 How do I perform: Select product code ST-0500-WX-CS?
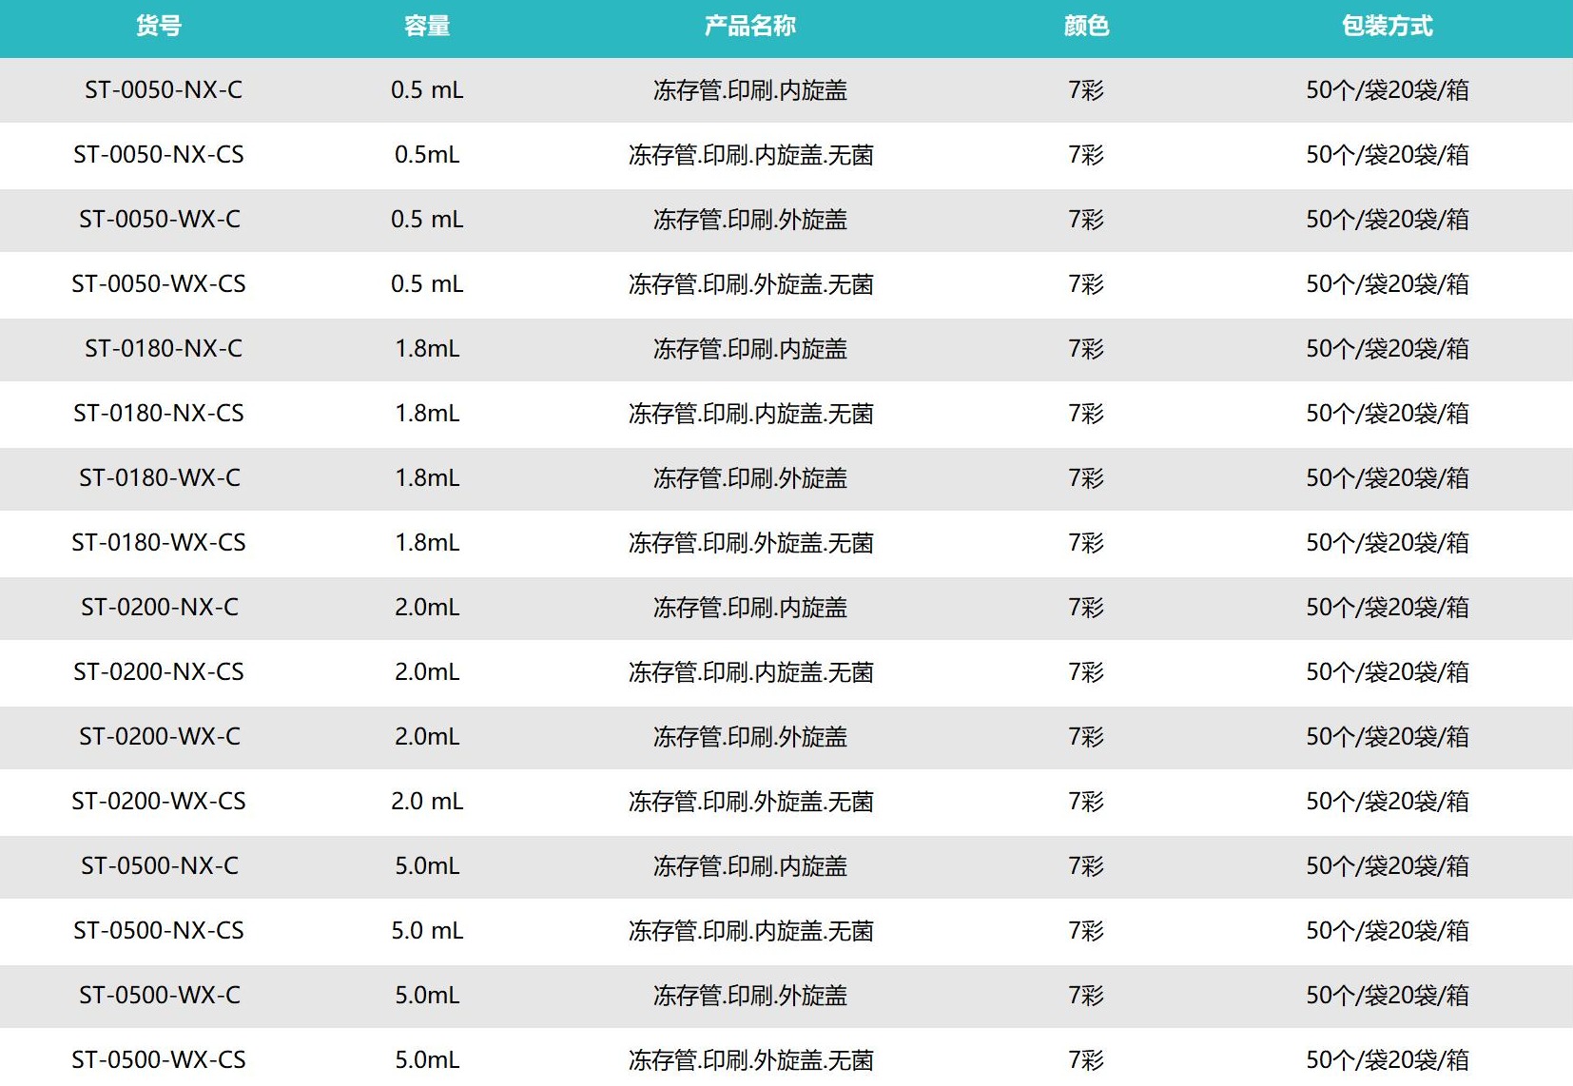tap(159, 1060)
